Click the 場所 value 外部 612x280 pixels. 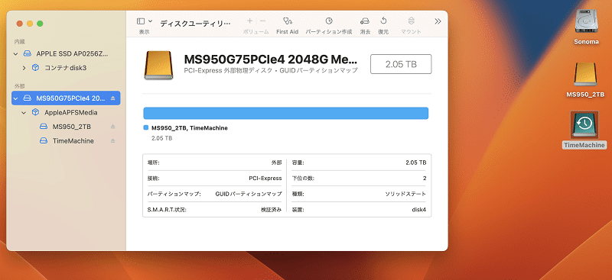[x=276, y=163]
